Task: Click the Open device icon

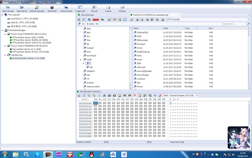Action: 22,8
